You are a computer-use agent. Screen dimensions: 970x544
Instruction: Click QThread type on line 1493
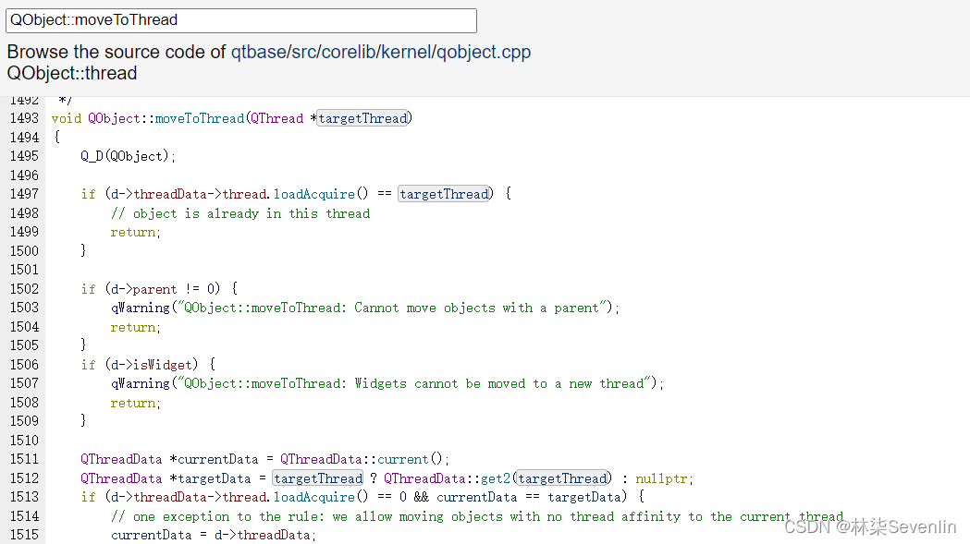click(x=276, y=118)
